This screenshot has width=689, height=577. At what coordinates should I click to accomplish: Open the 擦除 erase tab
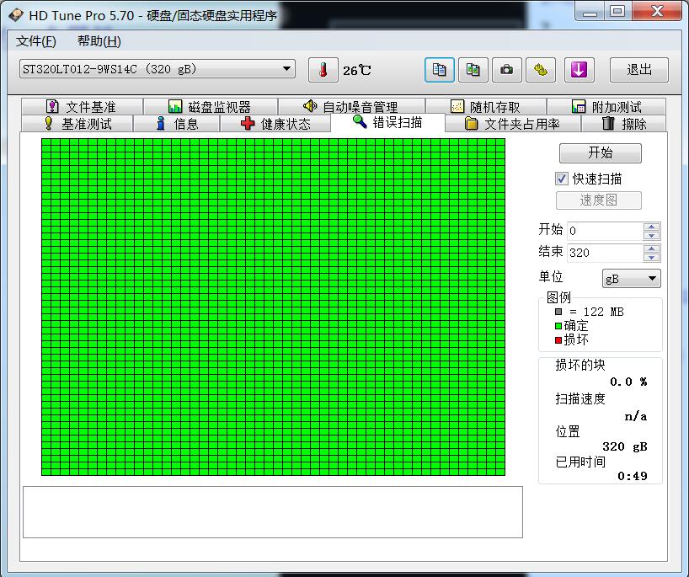[624, 124]
